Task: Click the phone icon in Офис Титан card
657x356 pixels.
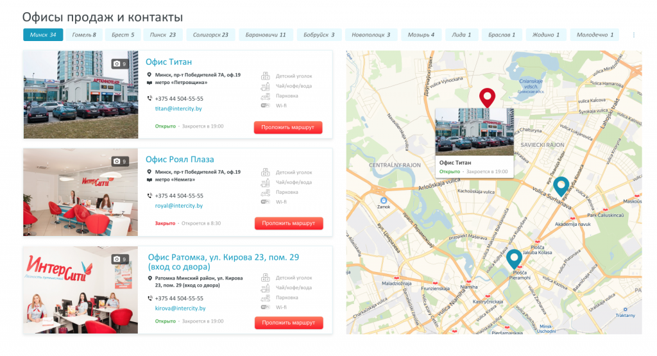Action: tap(149, 99)
